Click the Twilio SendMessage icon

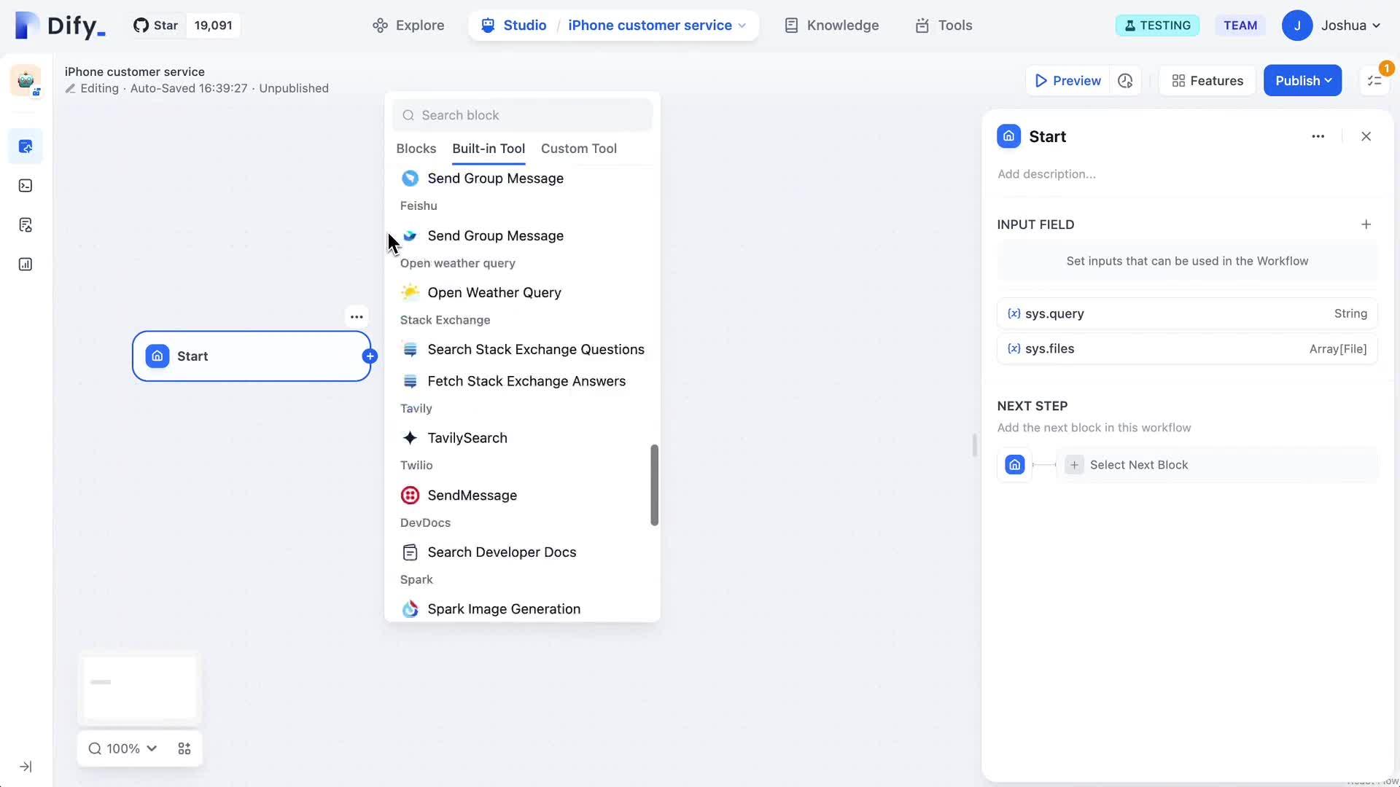pyautogui.click(x=410, y=496)
